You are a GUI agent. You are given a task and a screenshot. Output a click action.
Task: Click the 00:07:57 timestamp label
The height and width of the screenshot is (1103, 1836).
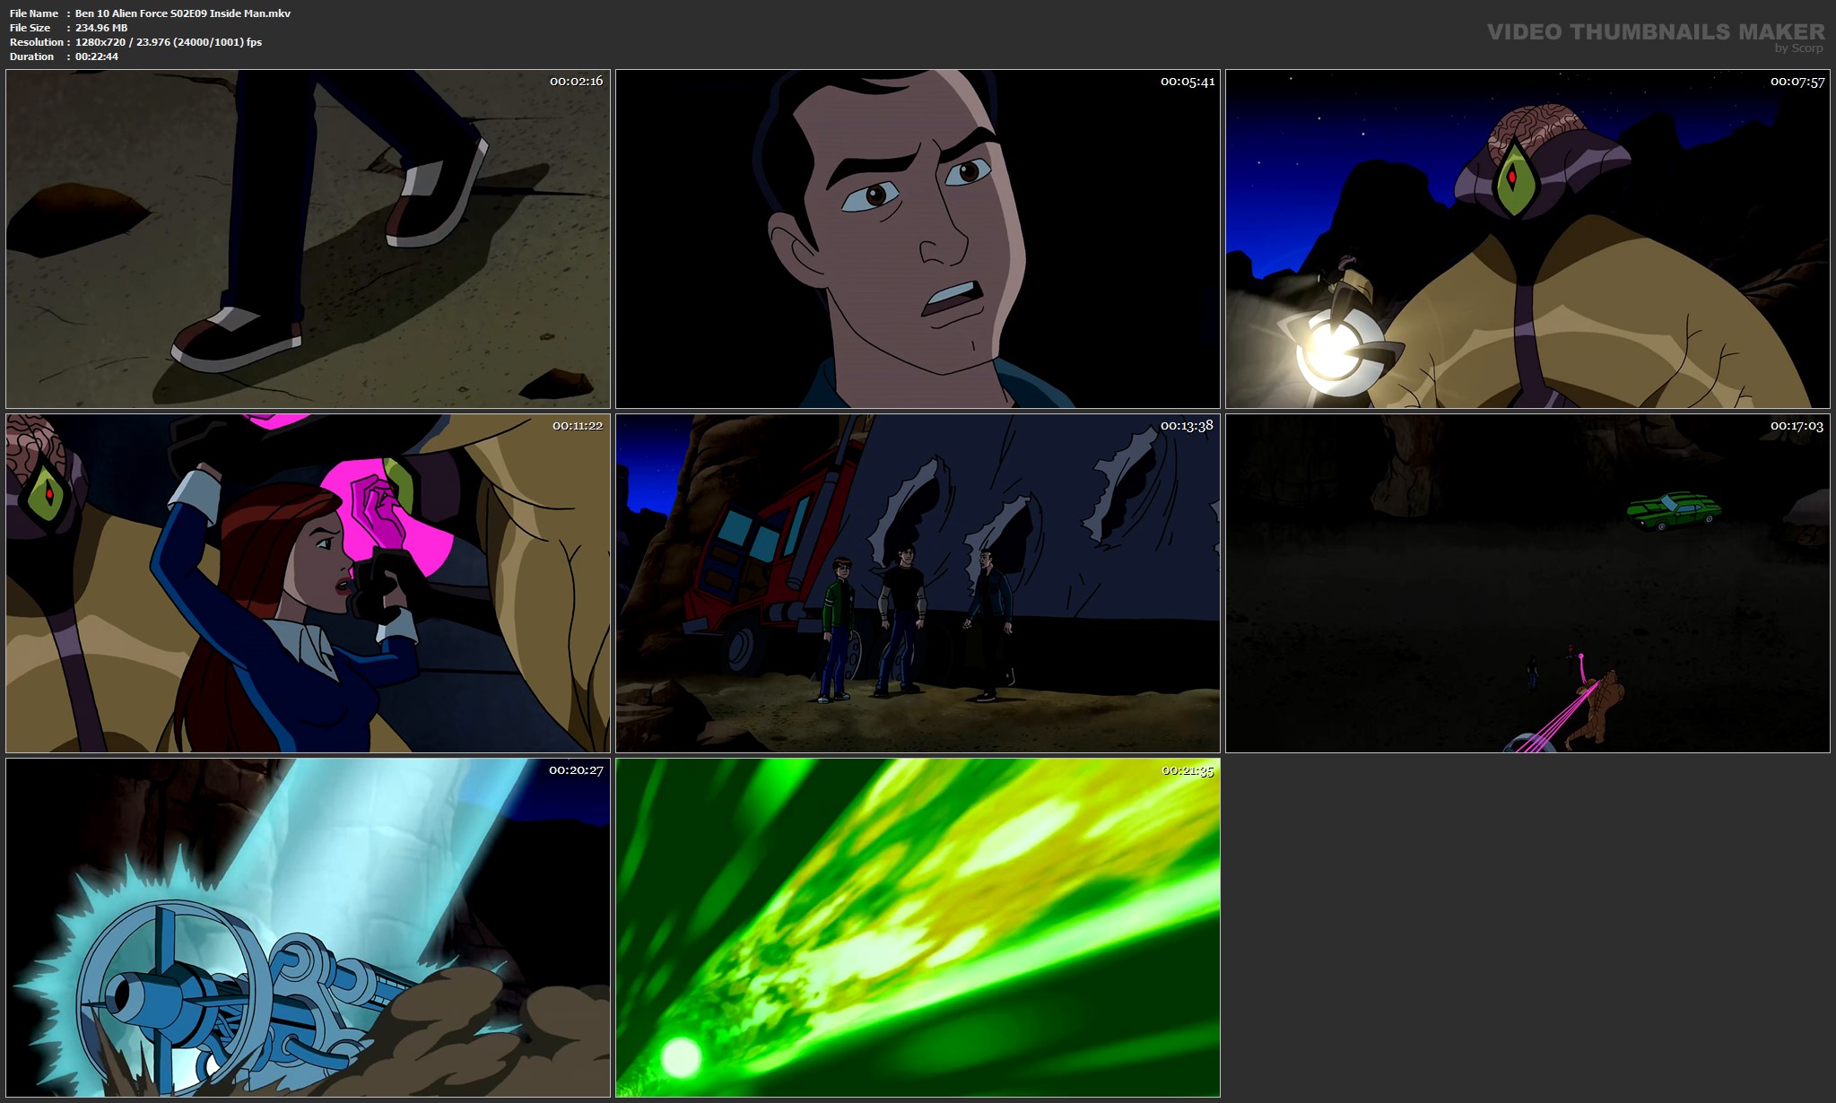point(1797,82)
